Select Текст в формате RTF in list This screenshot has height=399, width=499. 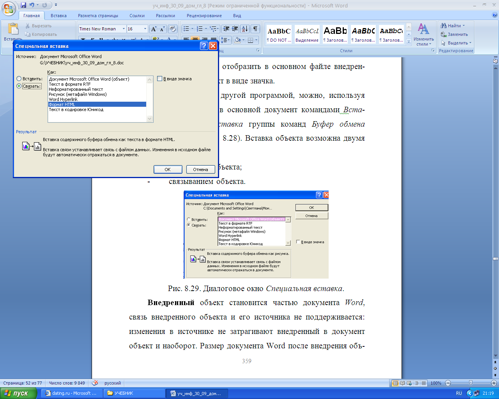tap(97, 84)
